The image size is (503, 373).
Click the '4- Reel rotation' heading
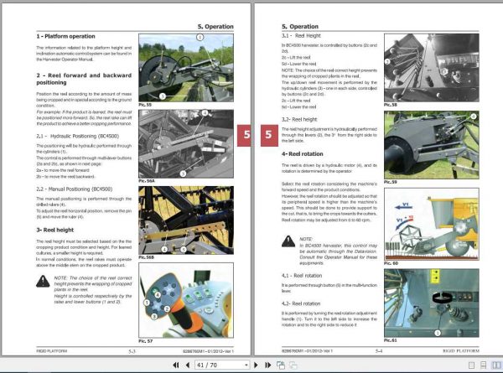(302, 154)
